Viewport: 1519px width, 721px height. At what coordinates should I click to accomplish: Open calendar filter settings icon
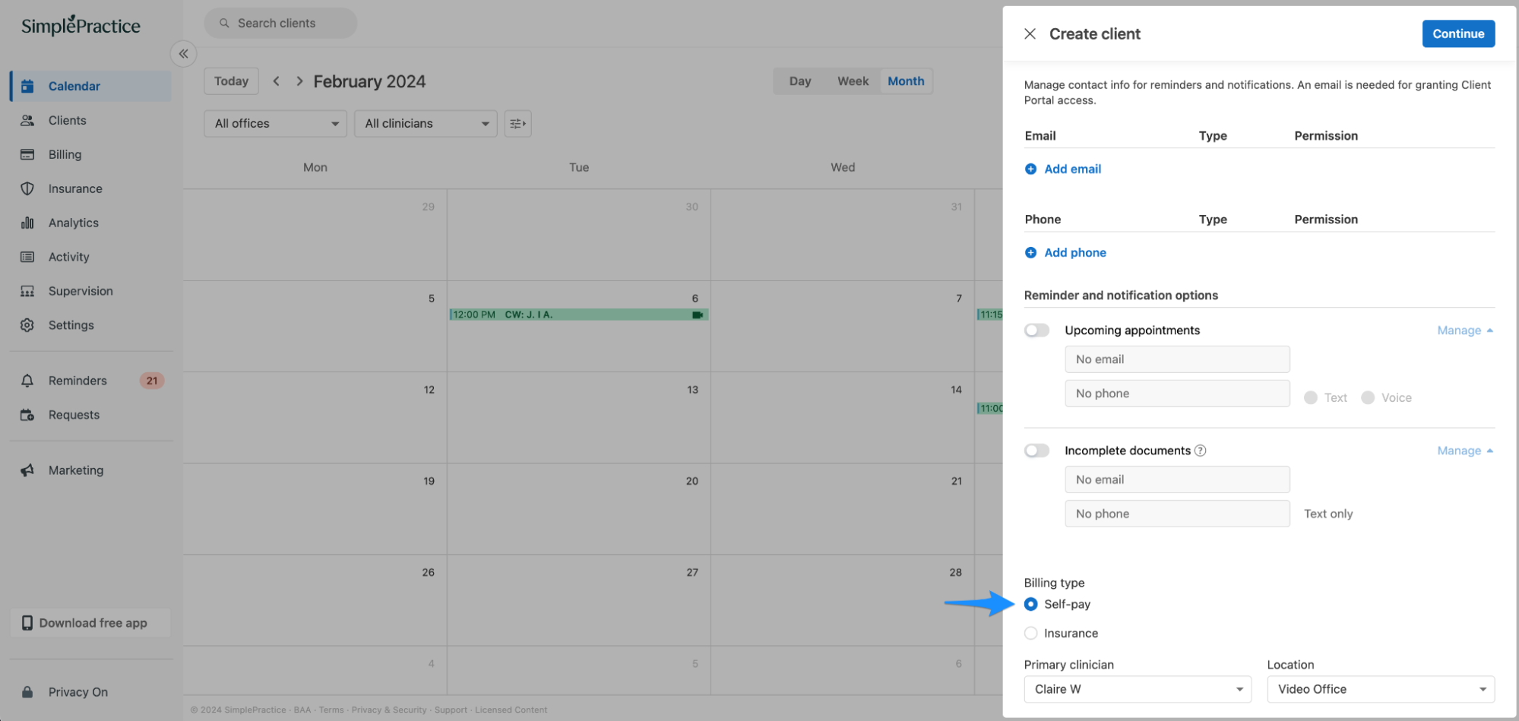click(x=517, y=124)
